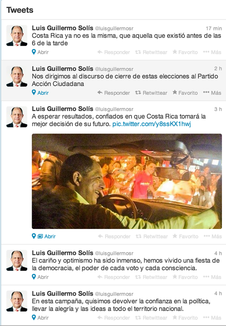Favorite the tweet containing the car photo

click(x=186, y=236)
